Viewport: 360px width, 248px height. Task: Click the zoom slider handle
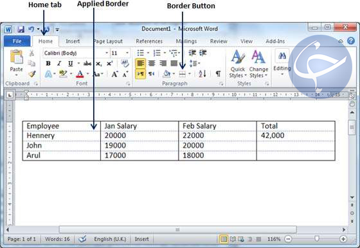pyautogui.click(x=317, y=238)
